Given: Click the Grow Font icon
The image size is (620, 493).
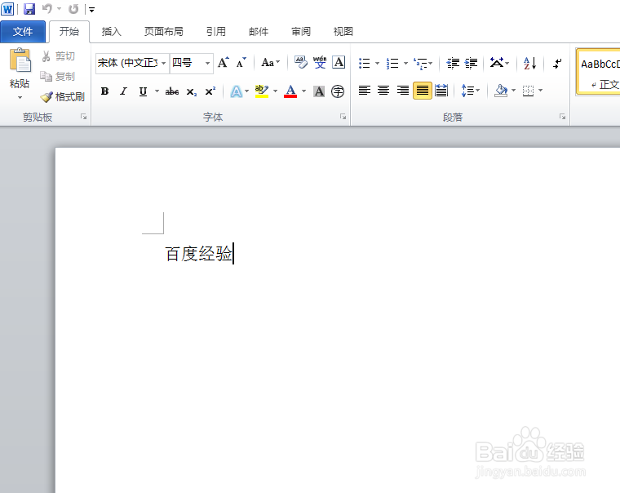Looking at the screenshot, I should (224, 63).
